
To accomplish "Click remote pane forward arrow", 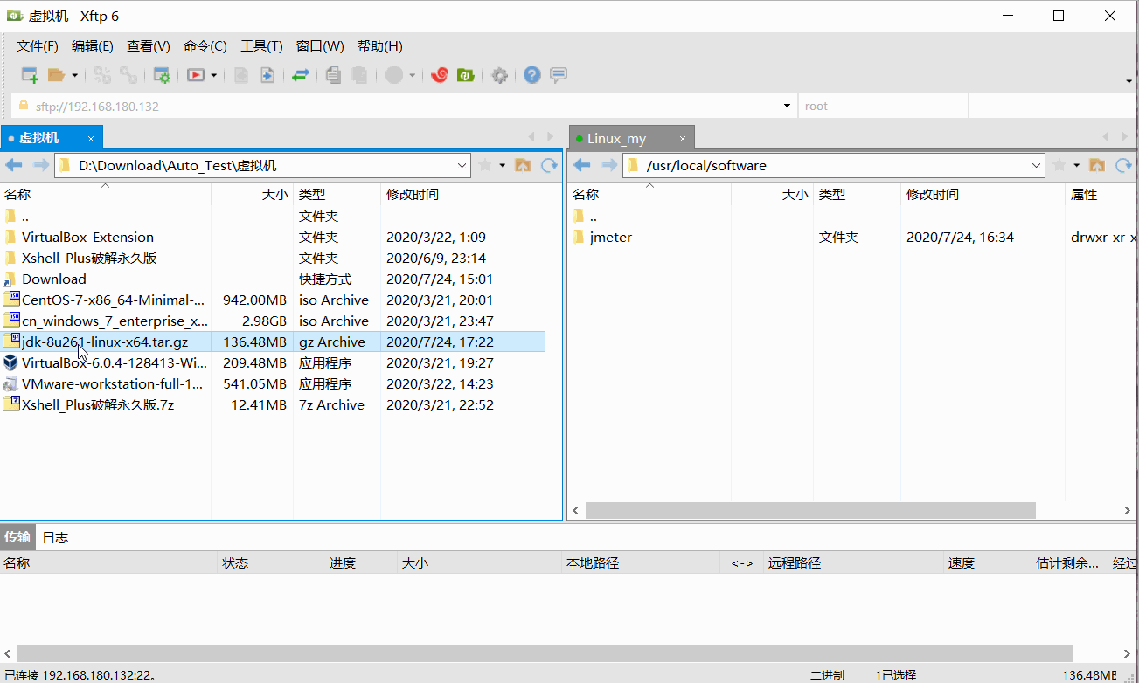I will tap(608, 165).
